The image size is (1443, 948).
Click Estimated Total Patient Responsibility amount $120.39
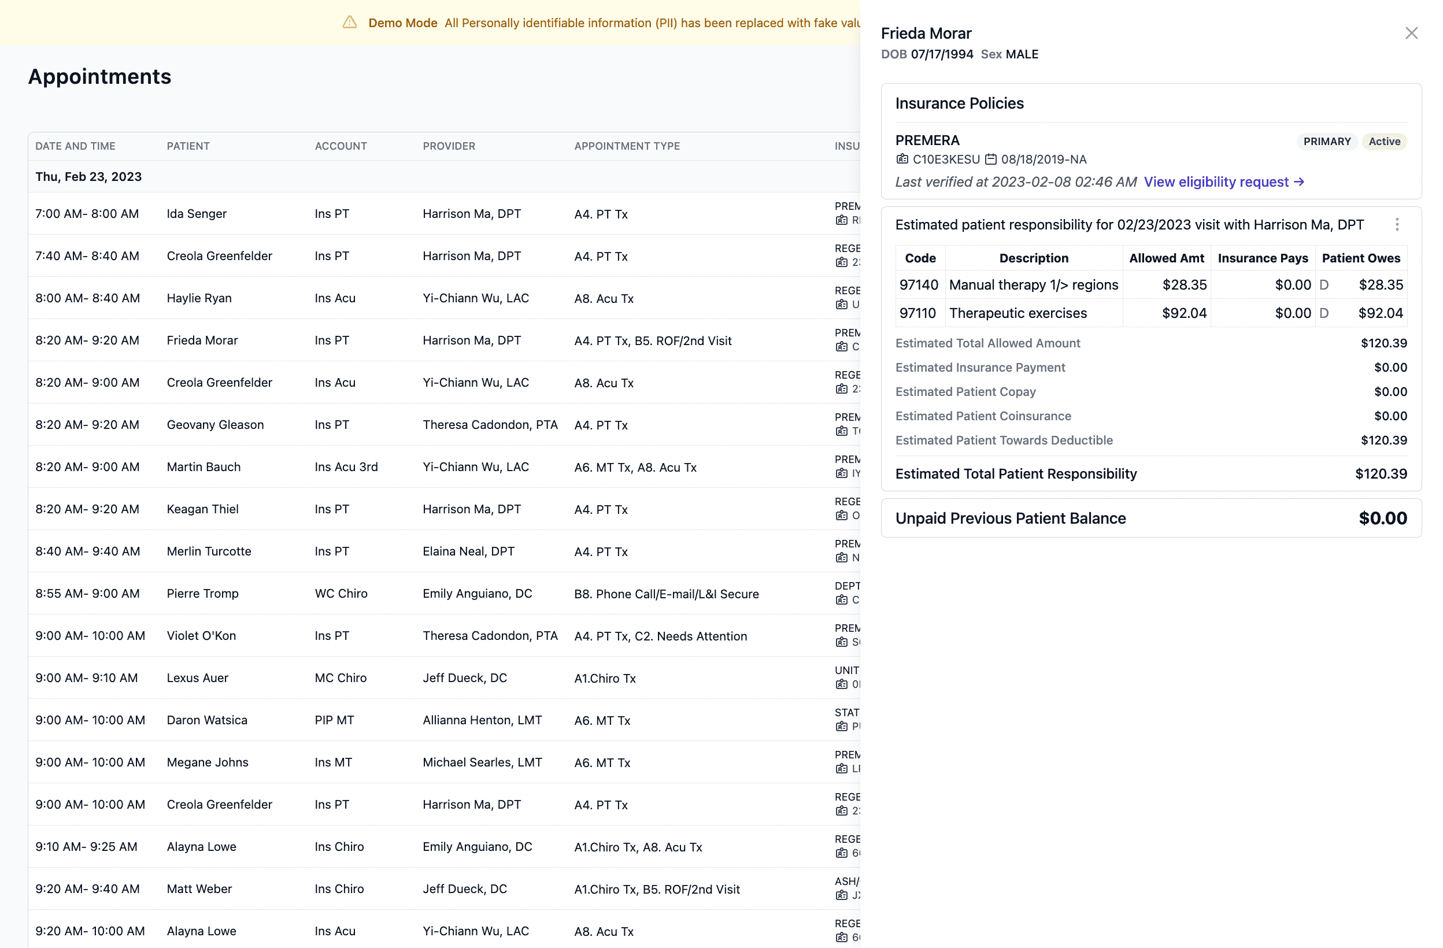coord(1381,474)
